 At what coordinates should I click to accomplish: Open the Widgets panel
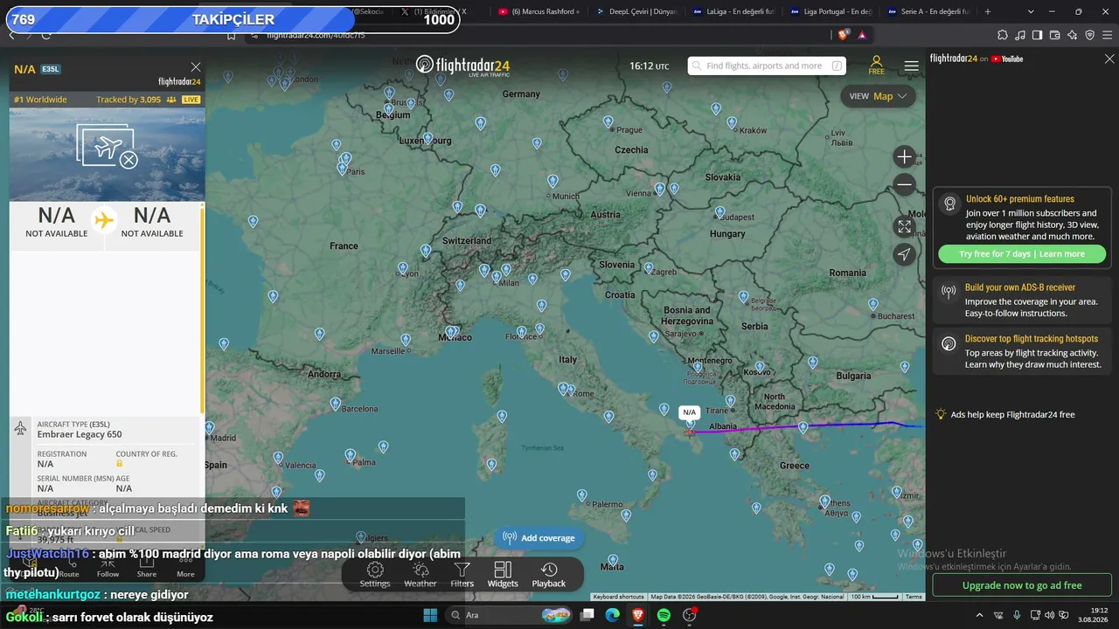coord(503,574)
